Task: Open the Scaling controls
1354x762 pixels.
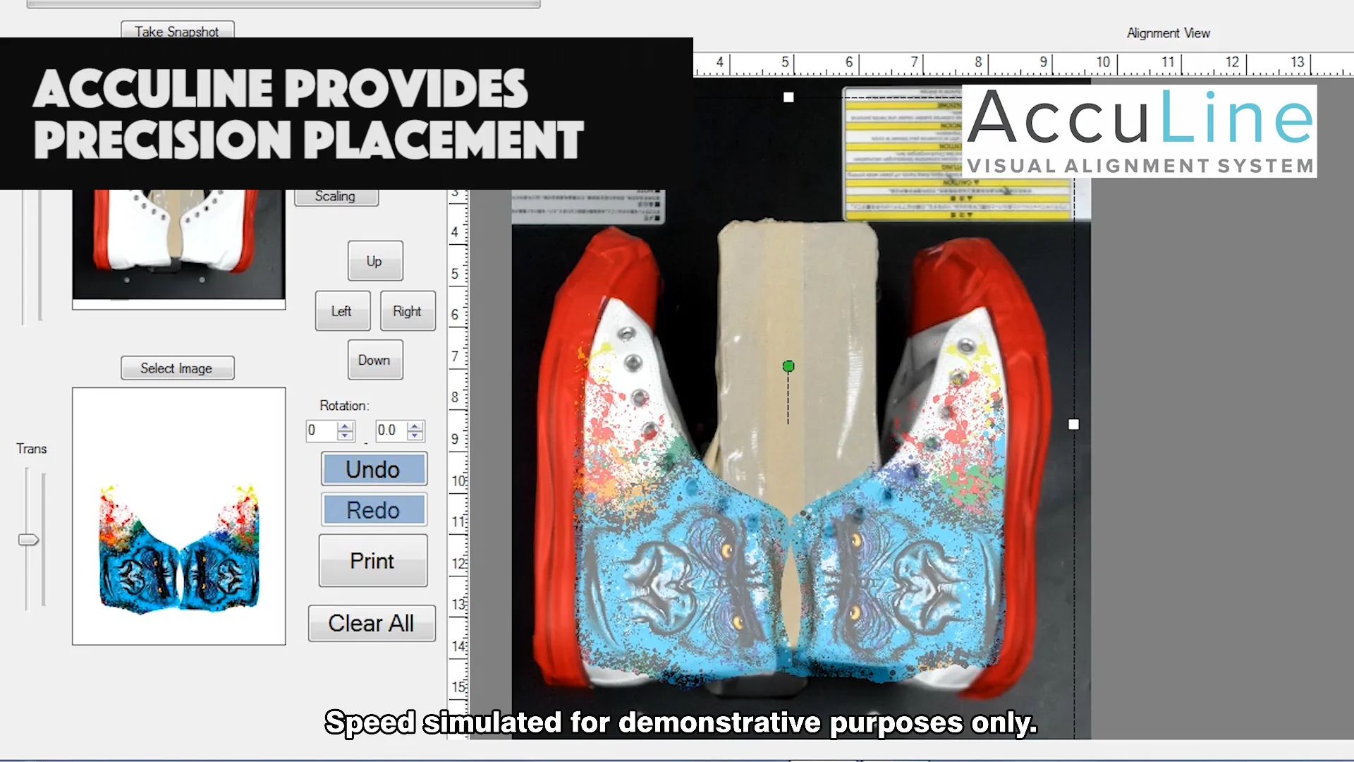Action: (x=336, y=197)
